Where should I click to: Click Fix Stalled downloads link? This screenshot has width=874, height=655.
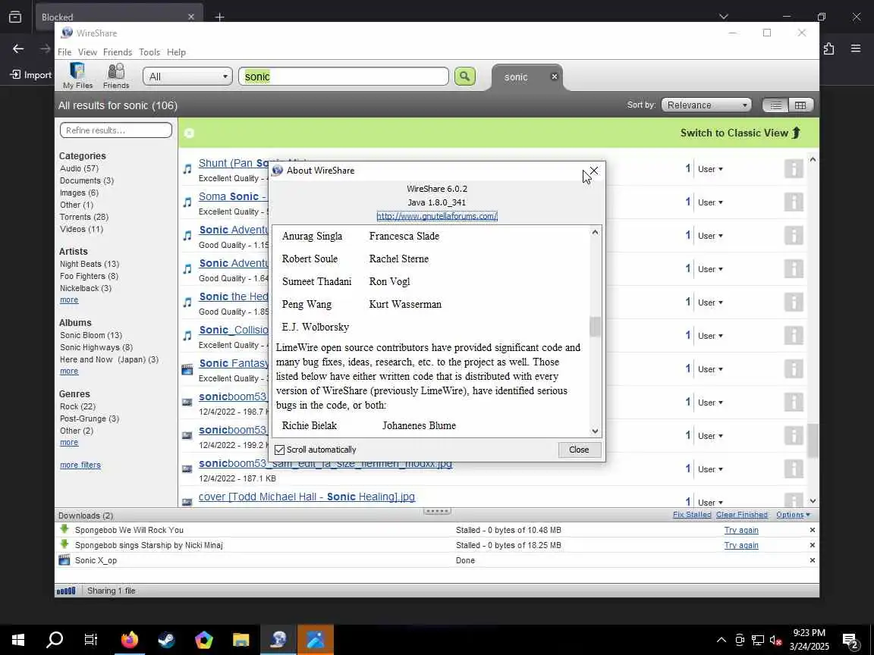pyautogui.click(x=692, y=515)
